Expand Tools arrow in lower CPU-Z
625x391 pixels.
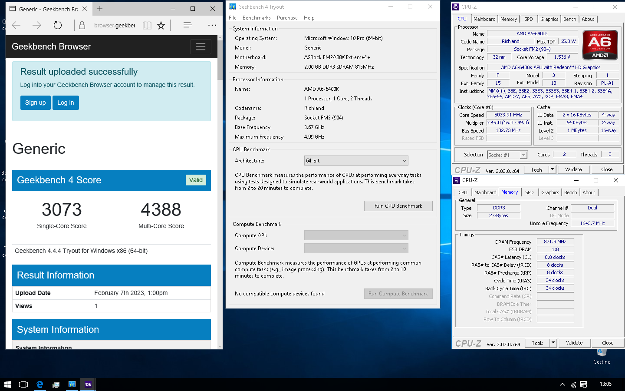pos(553,343)
